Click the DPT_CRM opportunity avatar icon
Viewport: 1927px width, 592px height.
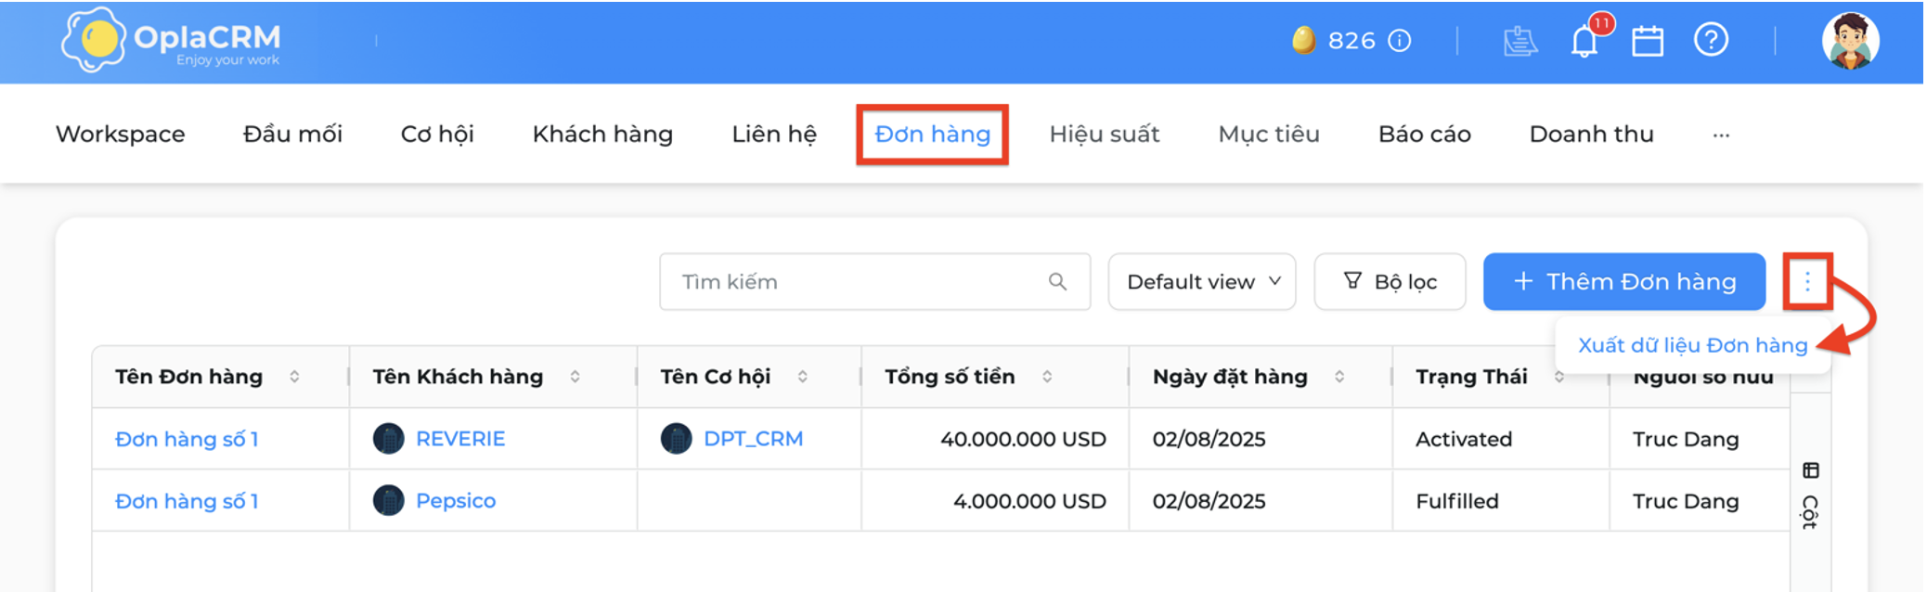pyautogui.click(x=676, y=439)
